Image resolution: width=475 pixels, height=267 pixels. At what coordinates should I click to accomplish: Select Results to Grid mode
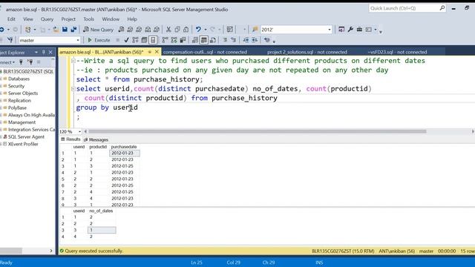pos(204,40)
